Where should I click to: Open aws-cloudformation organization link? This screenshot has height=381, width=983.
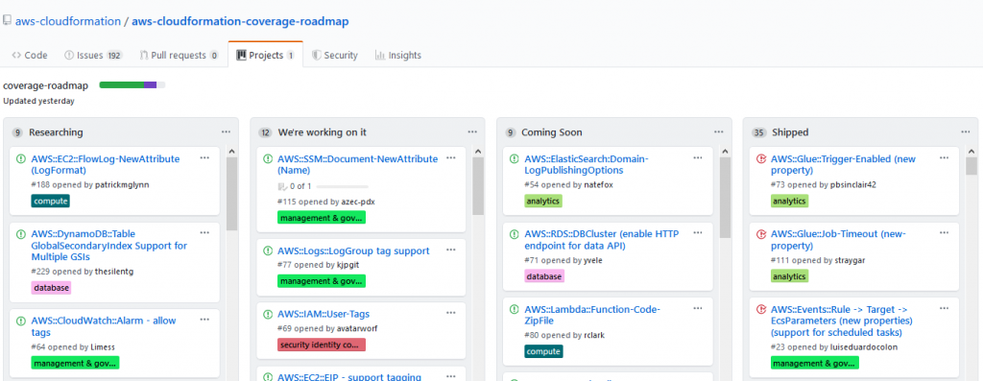point(68,21)
